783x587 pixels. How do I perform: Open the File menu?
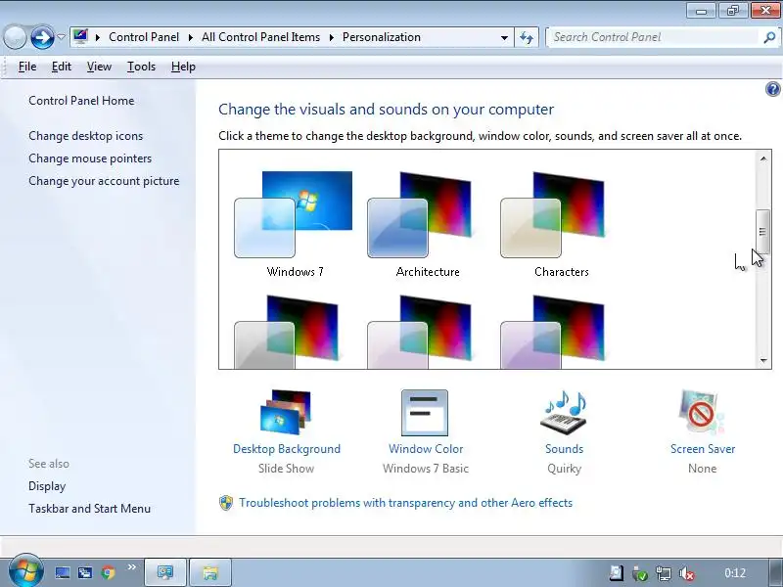[x=27, y=67]
